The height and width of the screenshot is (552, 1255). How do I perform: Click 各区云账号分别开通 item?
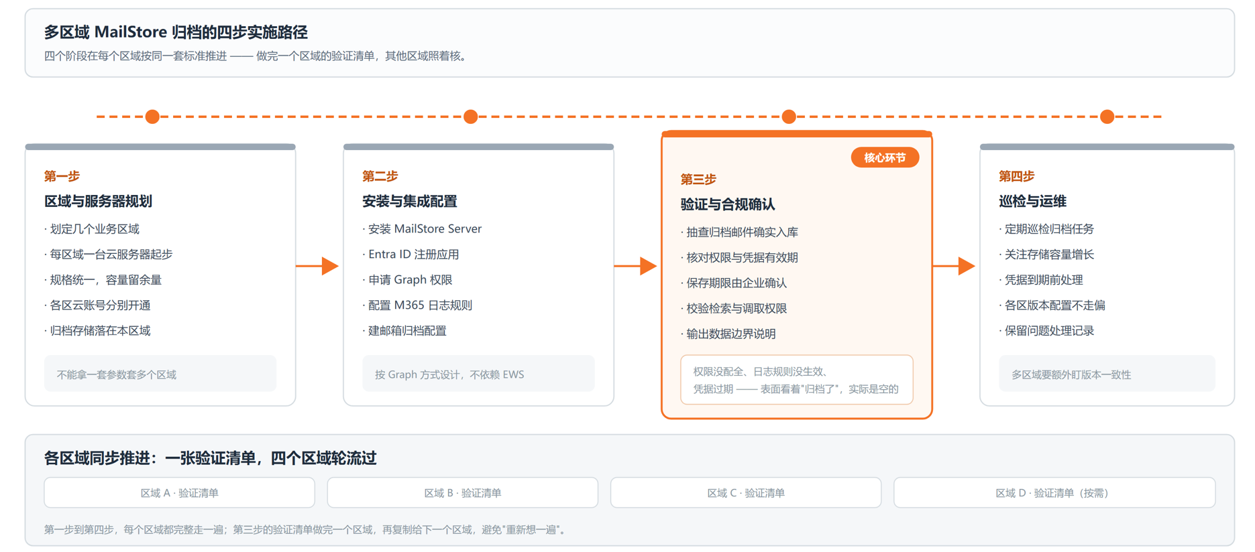coord(98,305)
